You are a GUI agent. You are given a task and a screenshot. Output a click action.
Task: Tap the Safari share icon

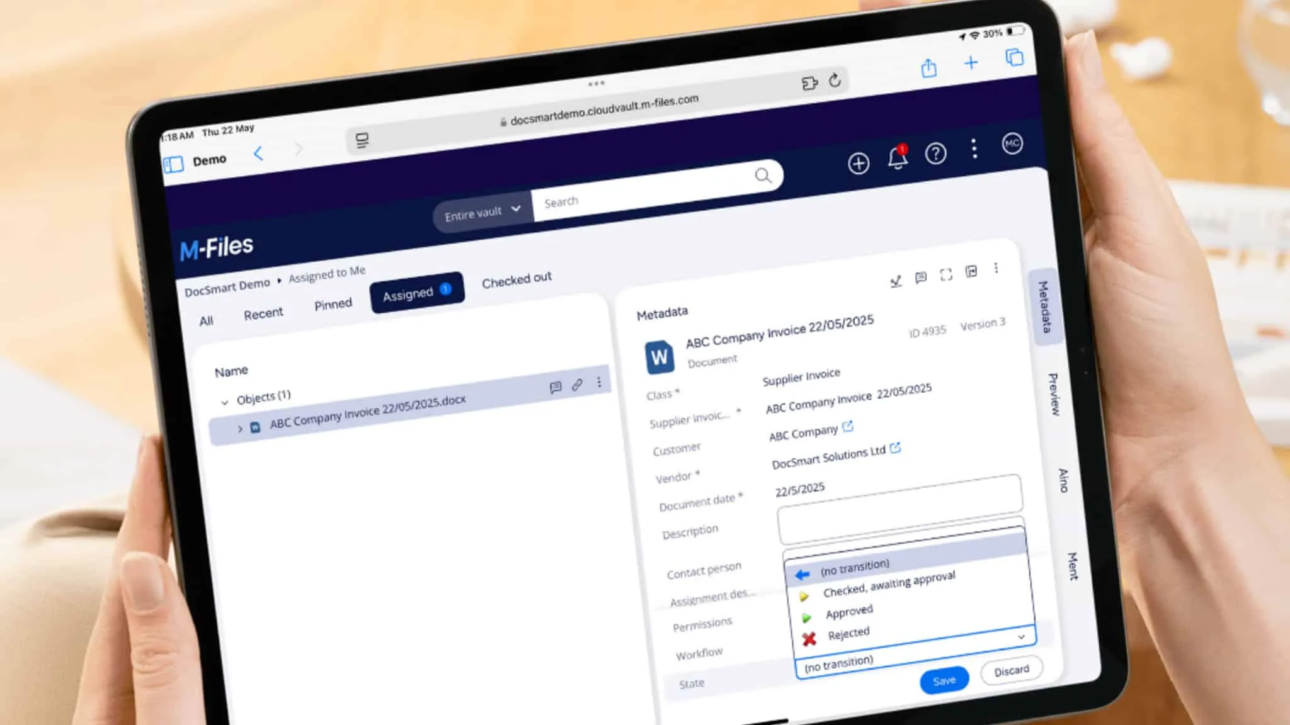coord(929,67)
